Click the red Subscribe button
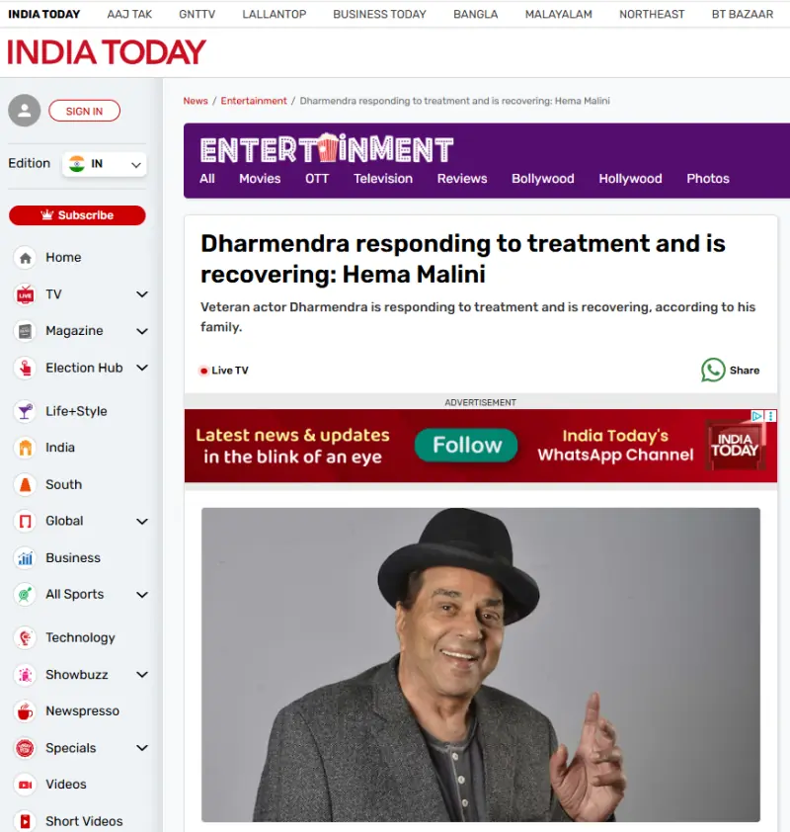 click(77, 215)
